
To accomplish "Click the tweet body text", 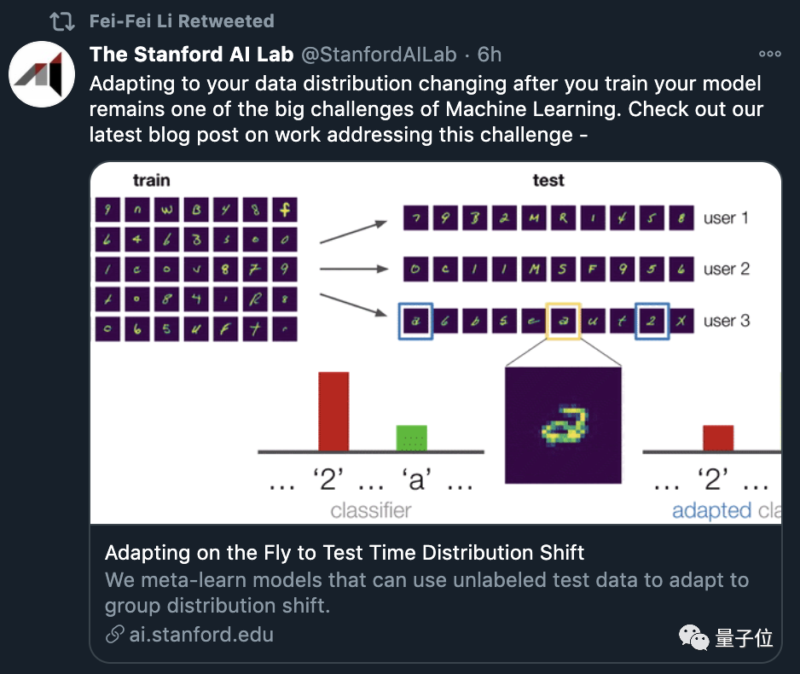I will pyautogui.click(x=426, y=109).
